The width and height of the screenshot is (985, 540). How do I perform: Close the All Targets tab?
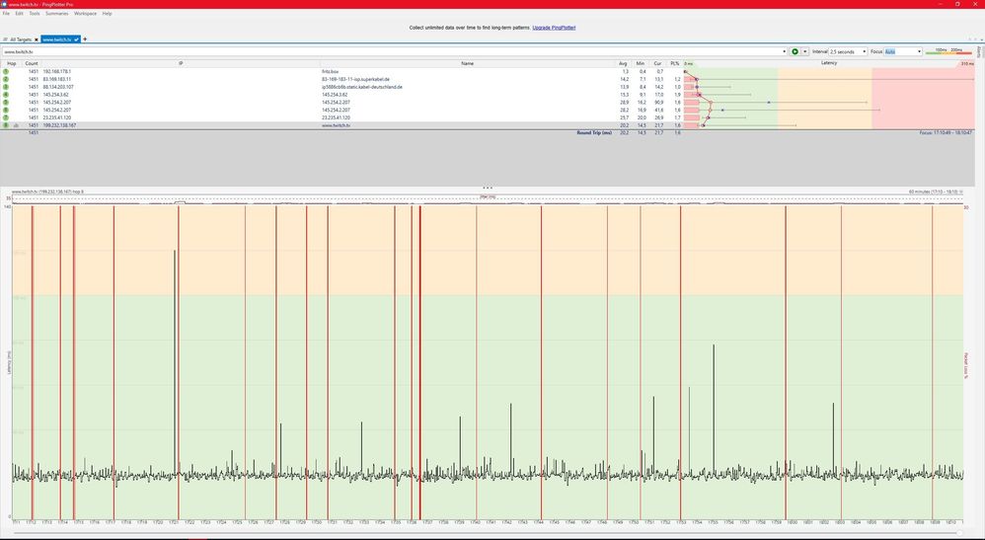37,39
